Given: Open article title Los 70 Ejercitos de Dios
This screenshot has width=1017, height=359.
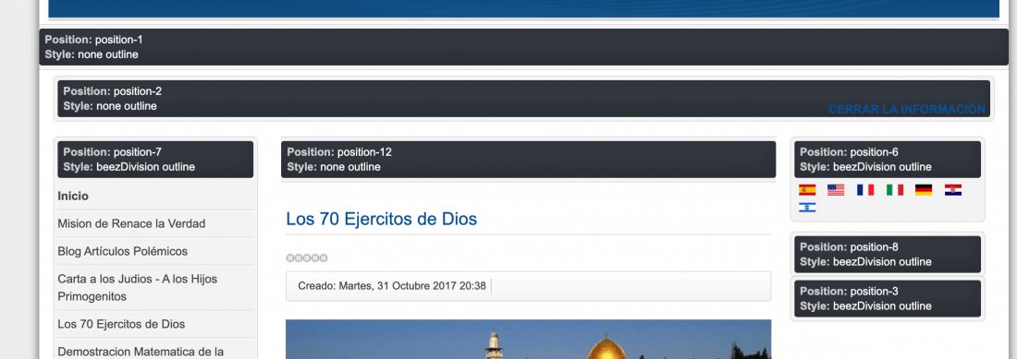Looking at the screenshot, I should click(381, 219).
